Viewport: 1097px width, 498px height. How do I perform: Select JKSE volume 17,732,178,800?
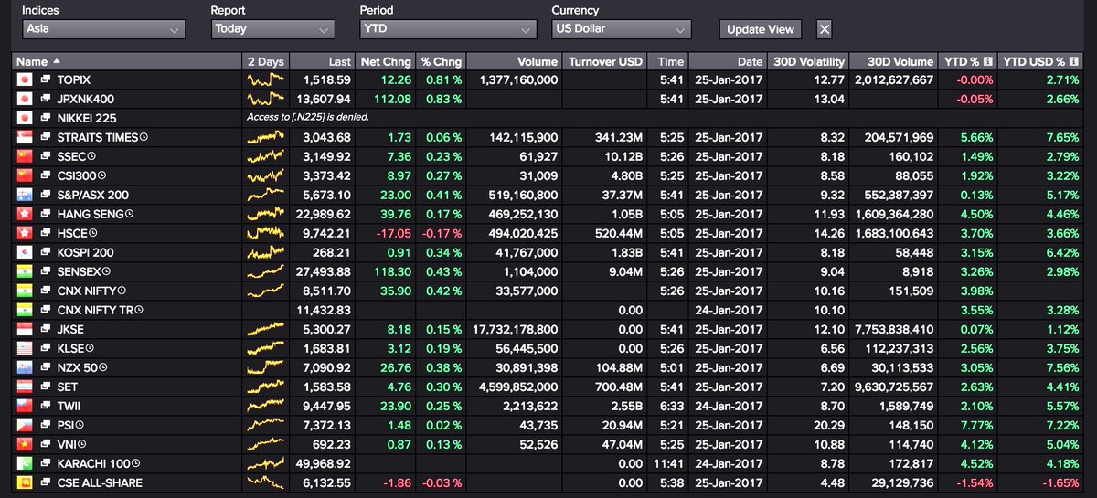click(x=515, y=329)
